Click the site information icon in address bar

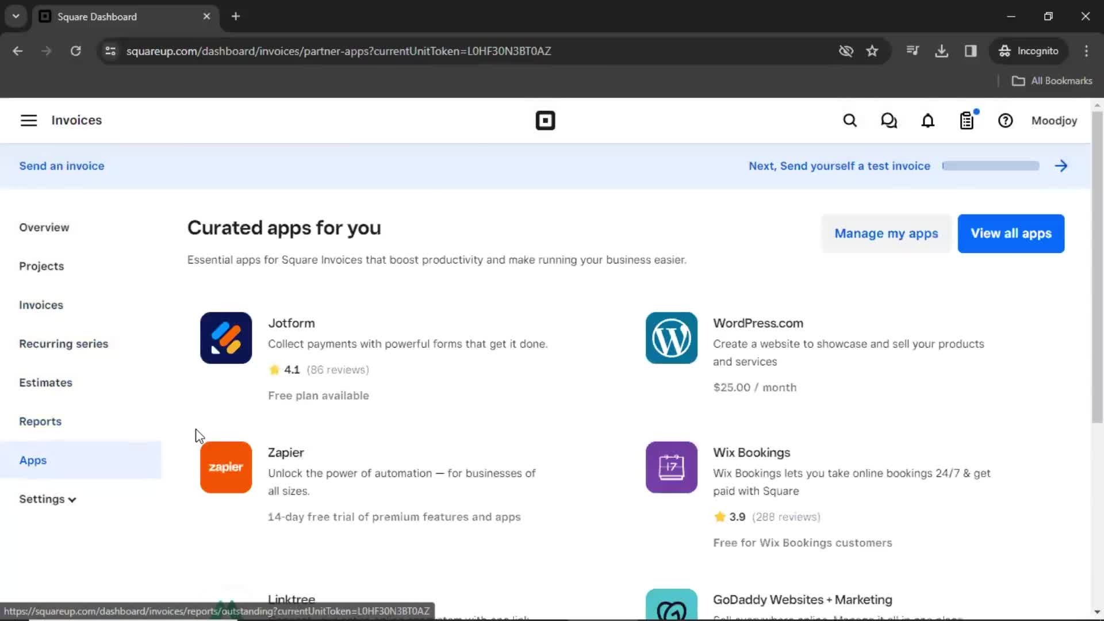[110, 51]
